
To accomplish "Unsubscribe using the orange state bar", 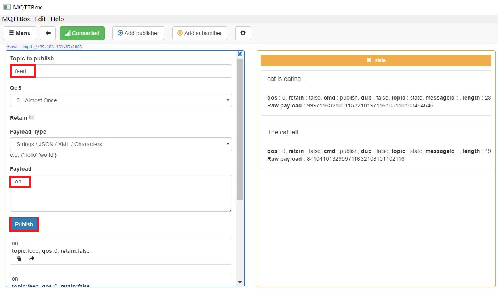I will click(376, 60).
